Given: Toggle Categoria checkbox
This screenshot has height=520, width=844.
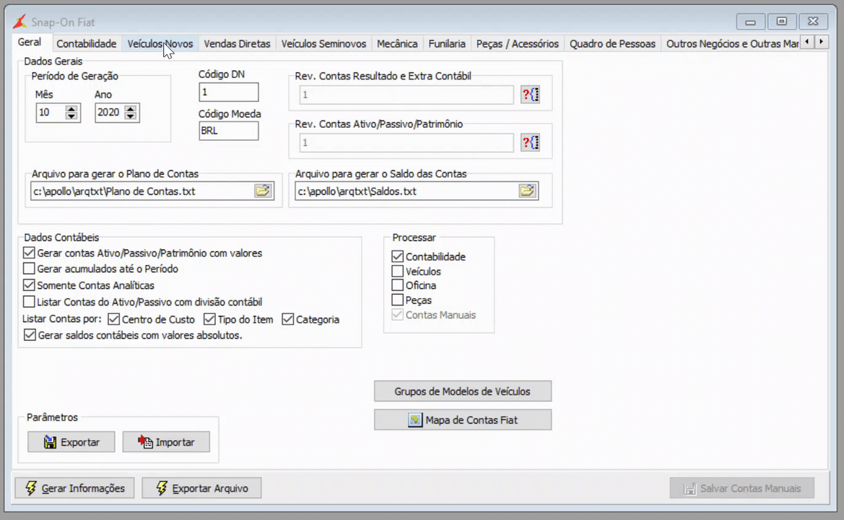Looking at the screenshot, I should click(288, 319).
